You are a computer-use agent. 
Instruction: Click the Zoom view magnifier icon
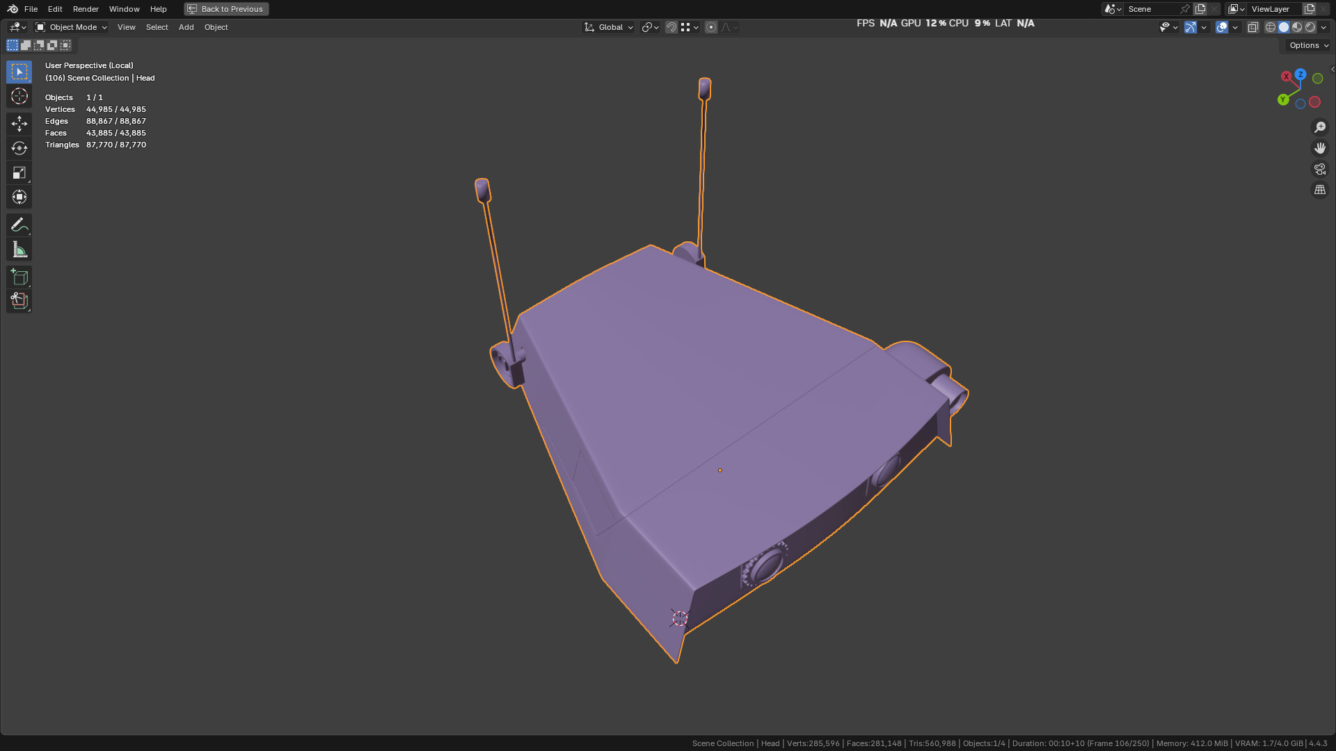click(x=1320, y=127)
